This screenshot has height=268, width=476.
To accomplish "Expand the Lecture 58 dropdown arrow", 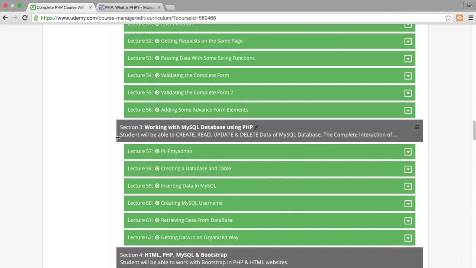I will [408, 169].
